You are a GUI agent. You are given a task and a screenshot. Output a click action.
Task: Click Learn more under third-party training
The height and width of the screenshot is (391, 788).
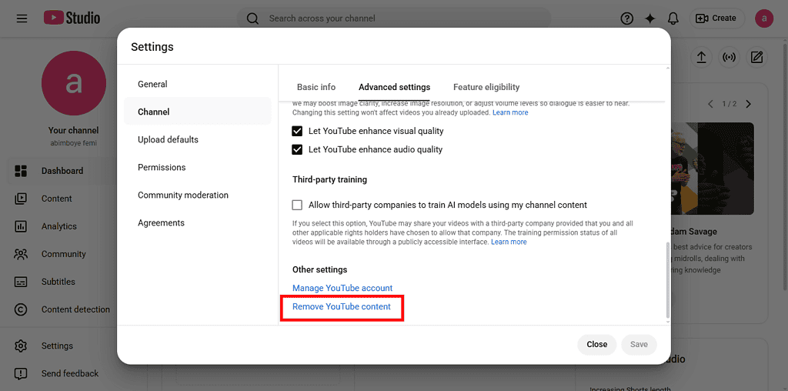[509, 242]
